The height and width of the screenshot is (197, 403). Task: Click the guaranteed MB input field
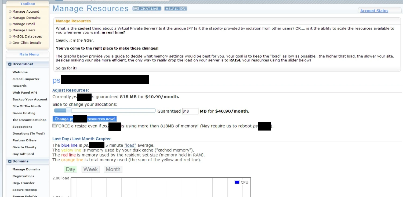[x=190, y=111]
